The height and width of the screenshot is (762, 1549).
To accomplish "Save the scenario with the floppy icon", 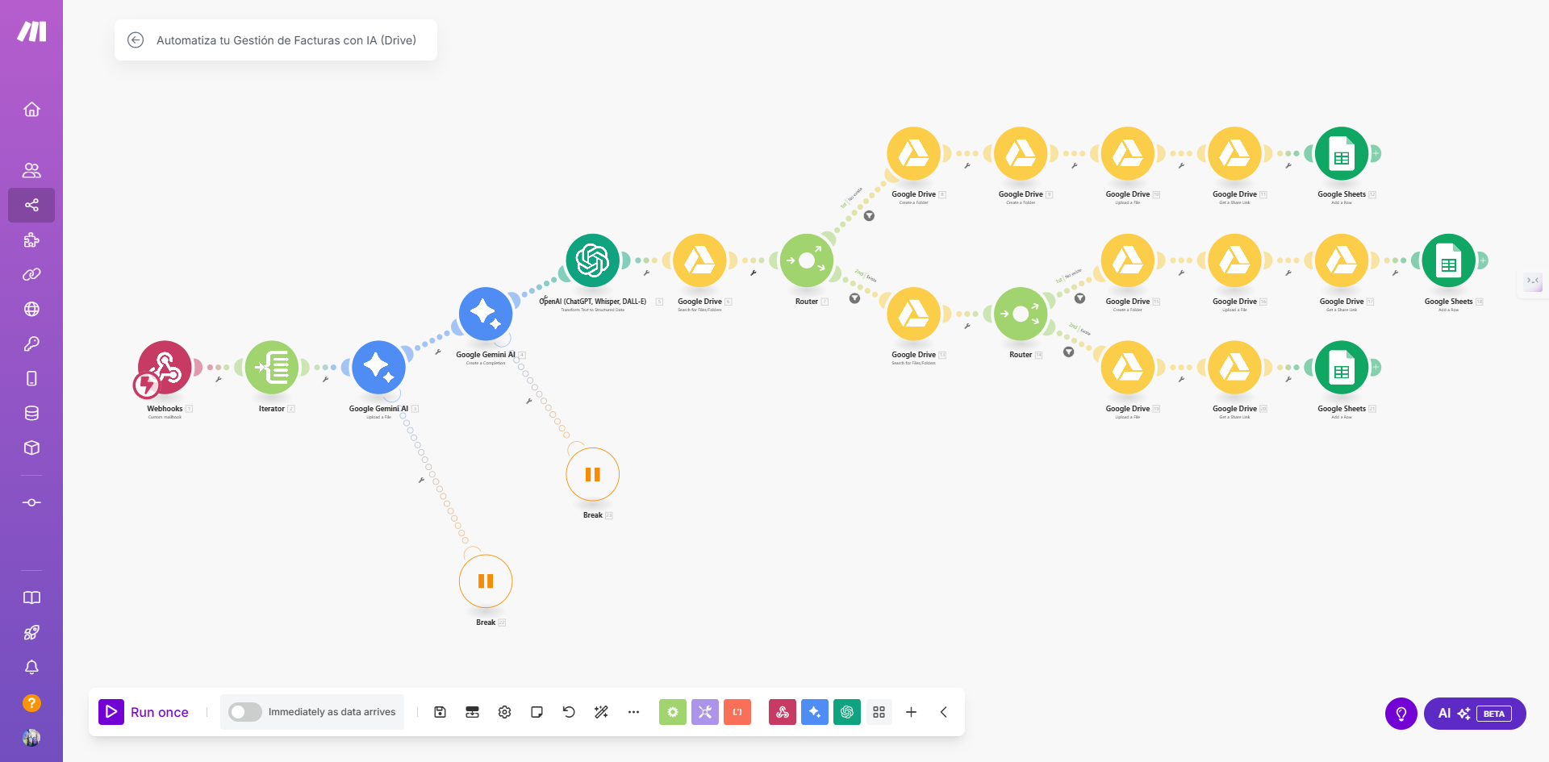I will 440,712.
